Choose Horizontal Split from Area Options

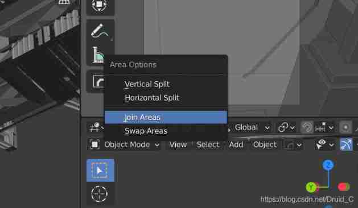pyautogui.click(x=166, y=98)
